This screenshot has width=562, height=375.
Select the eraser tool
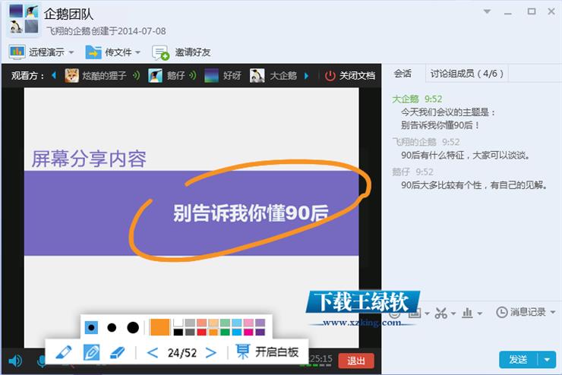(117, 352)
